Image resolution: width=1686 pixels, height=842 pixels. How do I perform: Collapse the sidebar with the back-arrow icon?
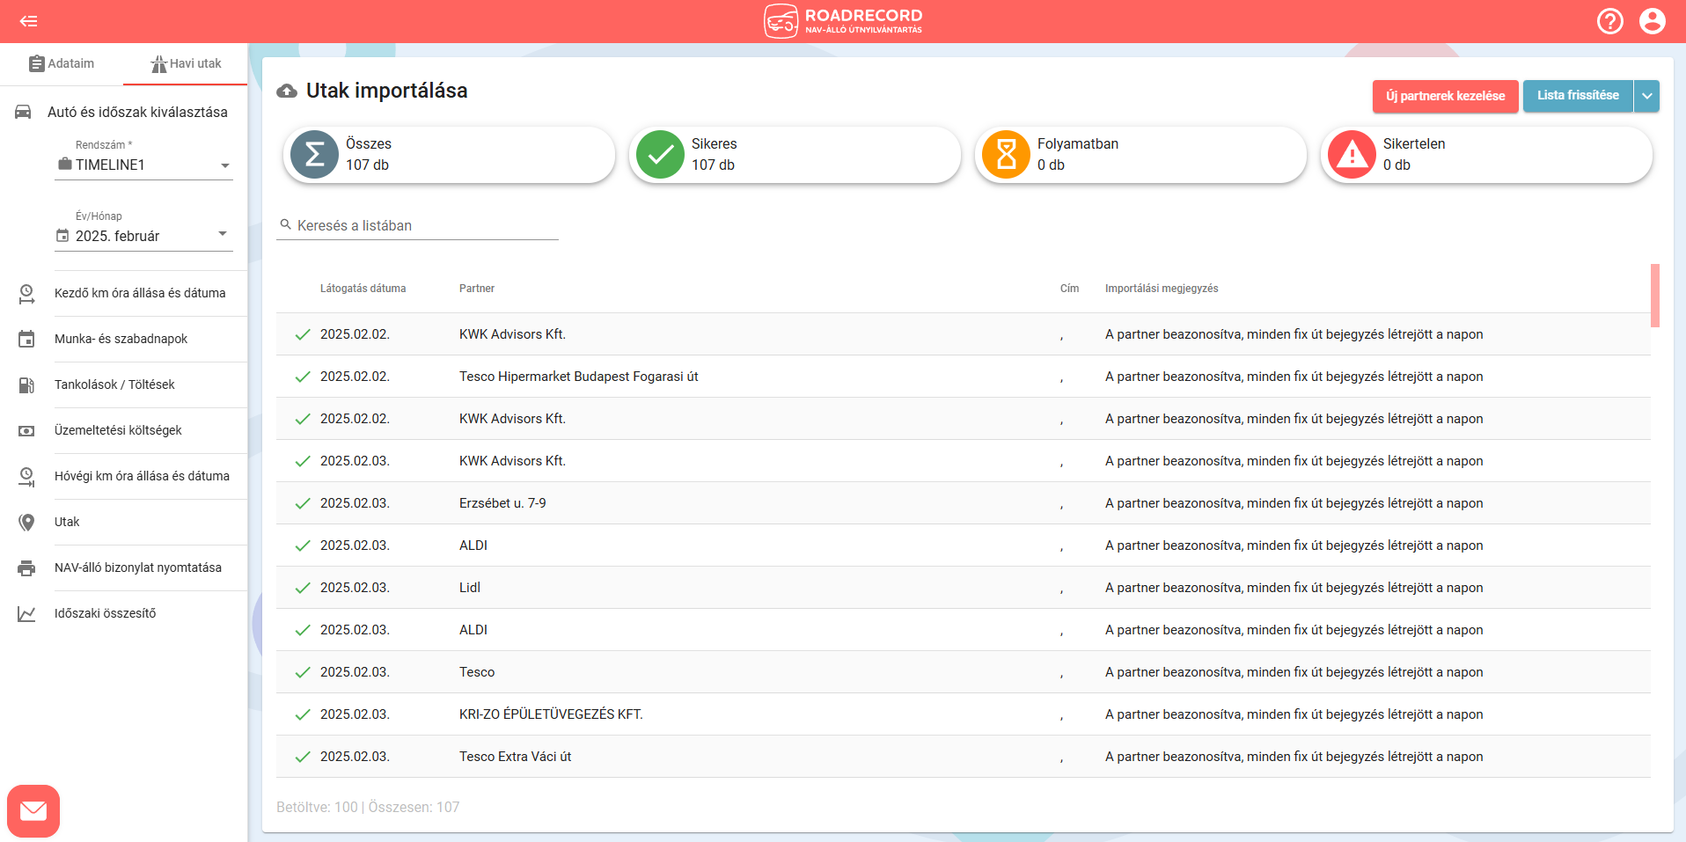coord(28,21)
